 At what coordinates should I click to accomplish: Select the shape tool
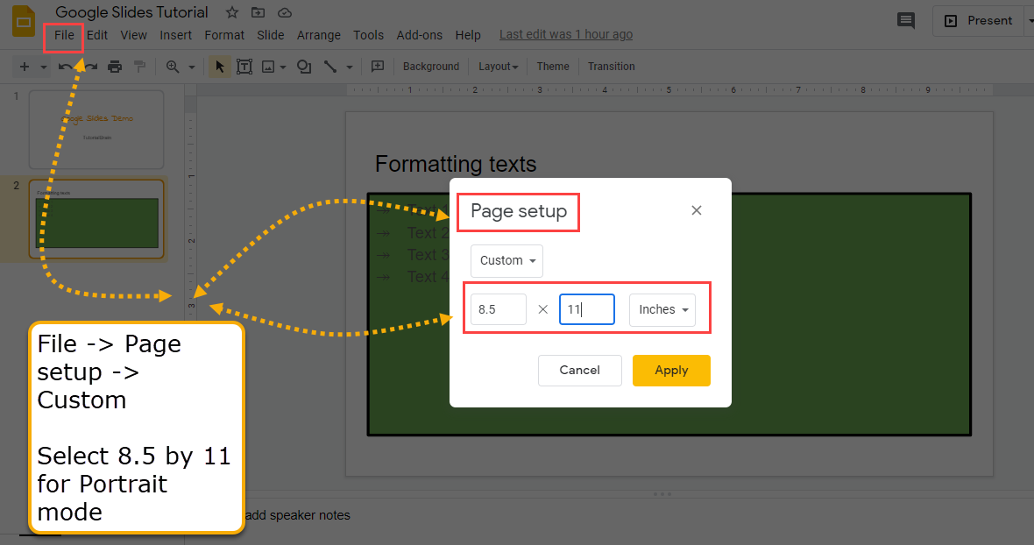click(303, 66)
